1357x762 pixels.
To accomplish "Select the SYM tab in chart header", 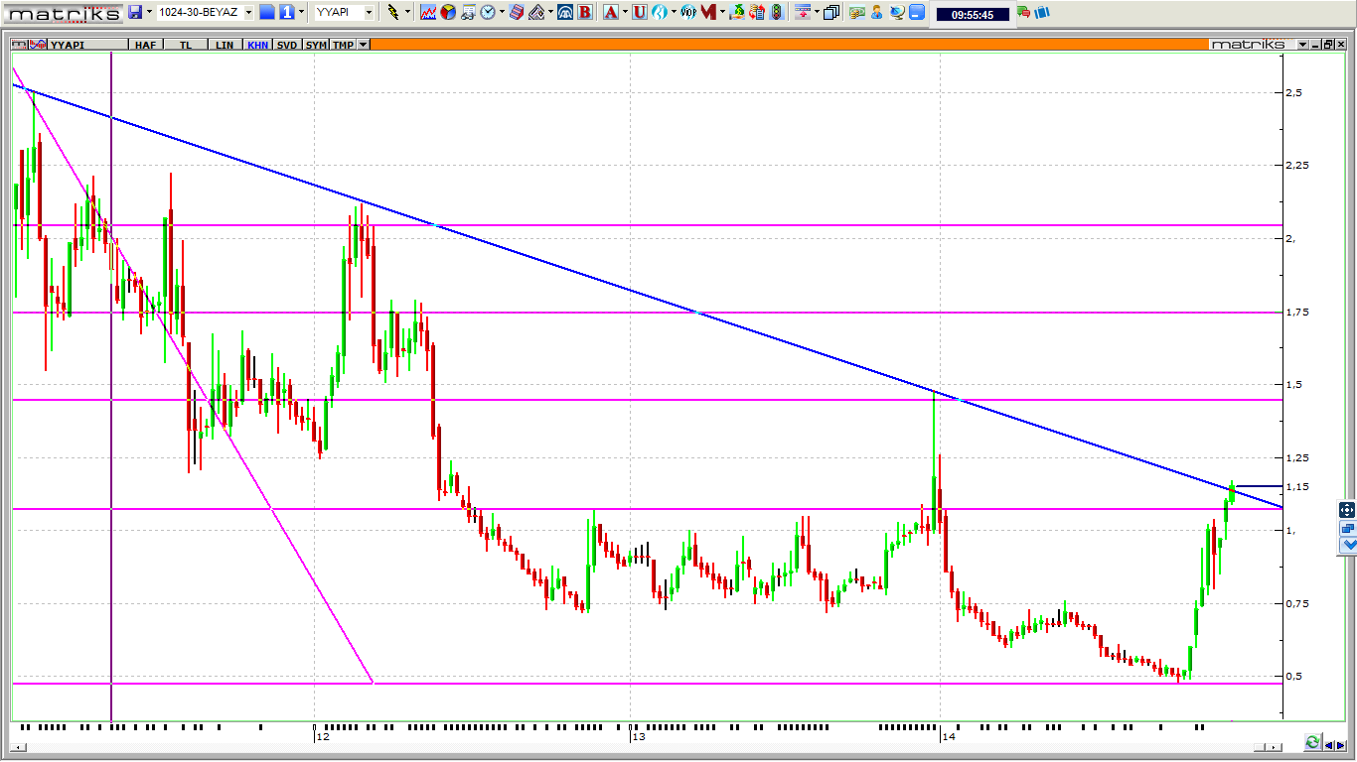I will click(315, 45).
